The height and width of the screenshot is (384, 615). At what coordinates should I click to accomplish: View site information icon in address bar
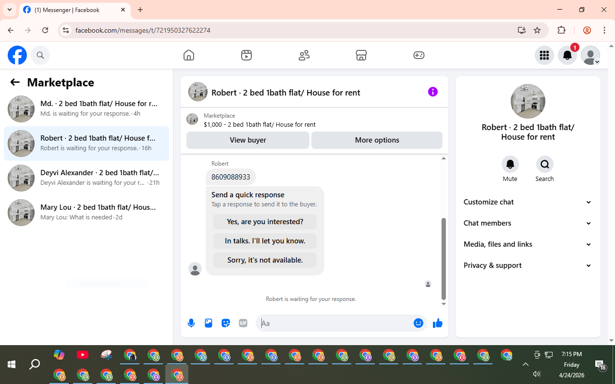pyautogui.click(x=66, y=30)
